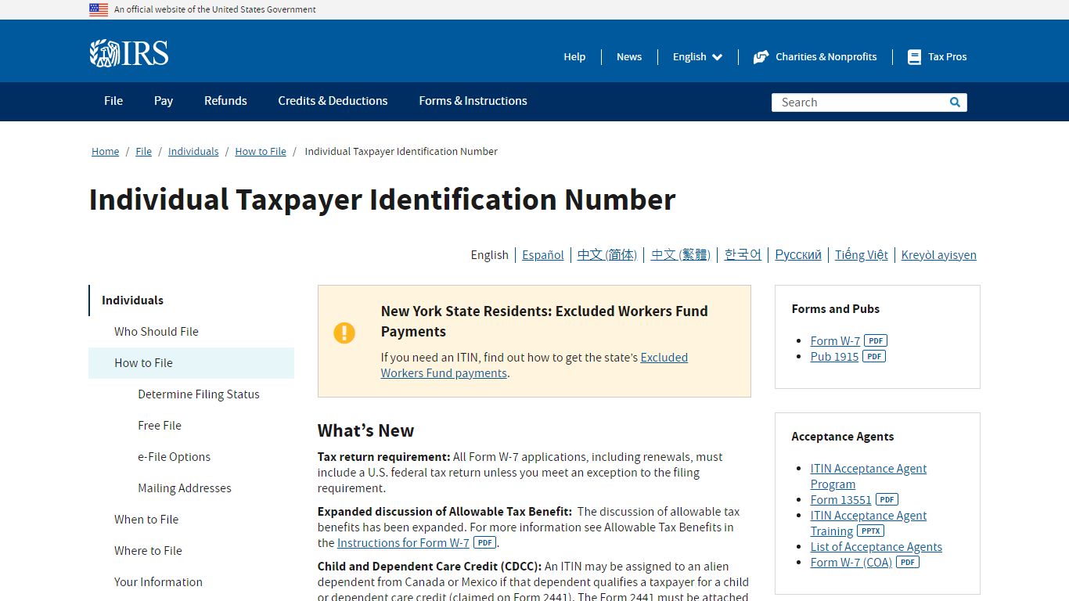Open Mailing Addresses sidebar item
Screen dimensions: 1069x601
pyautogui.click(x=185, y=488)
